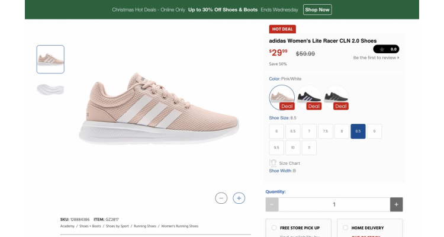Click the Shoe Width: B label

(282, 171)
